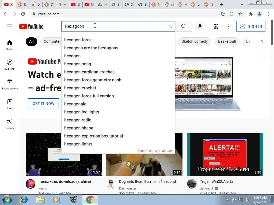The image size is (274, 205).
Task: Choose suggestion 'hexagons are the bestagons'
Action: pos(118,48)
